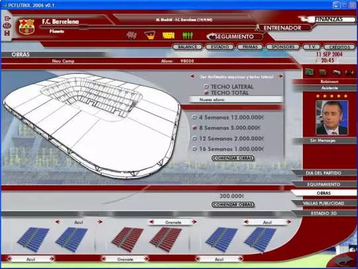The image size is (358, 269).
Task: Open the CRÉDITOS tab
Action: (339, 47)
